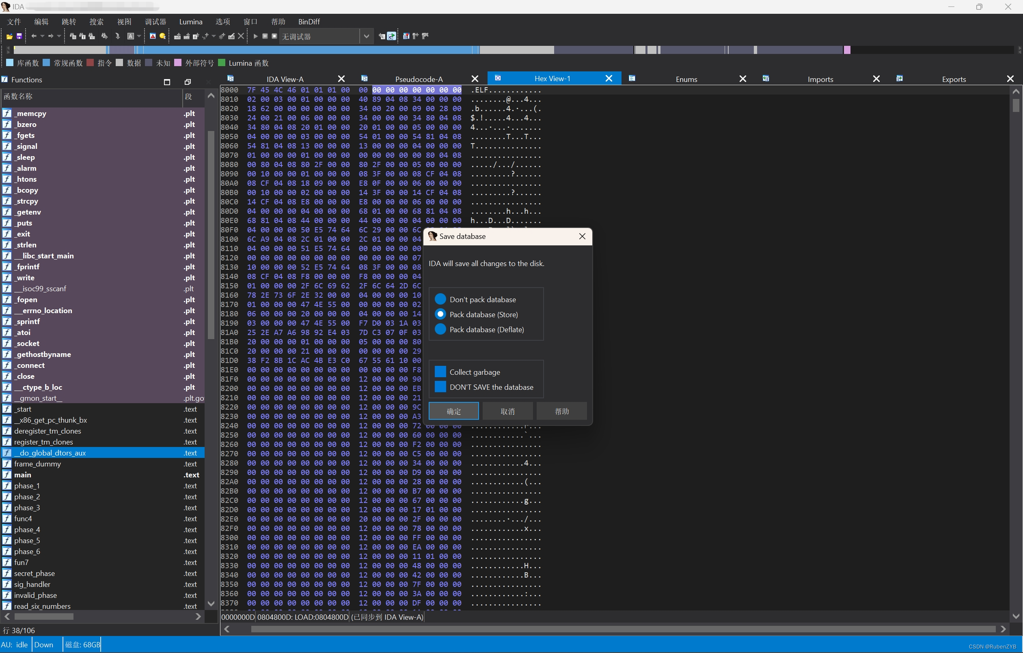Switch to the Pseudocode-A tab

point(419,79)
